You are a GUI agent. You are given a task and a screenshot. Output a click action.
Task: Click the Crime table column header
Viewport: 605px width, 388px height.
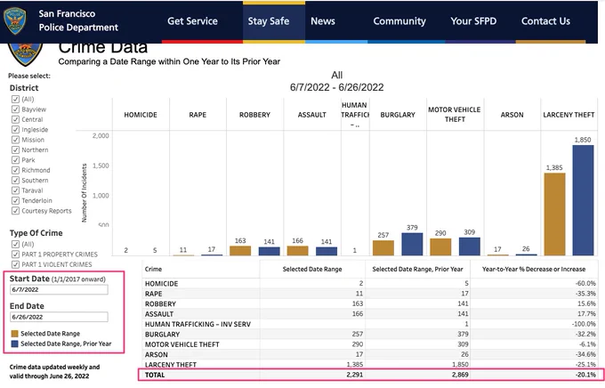(153, 269)
